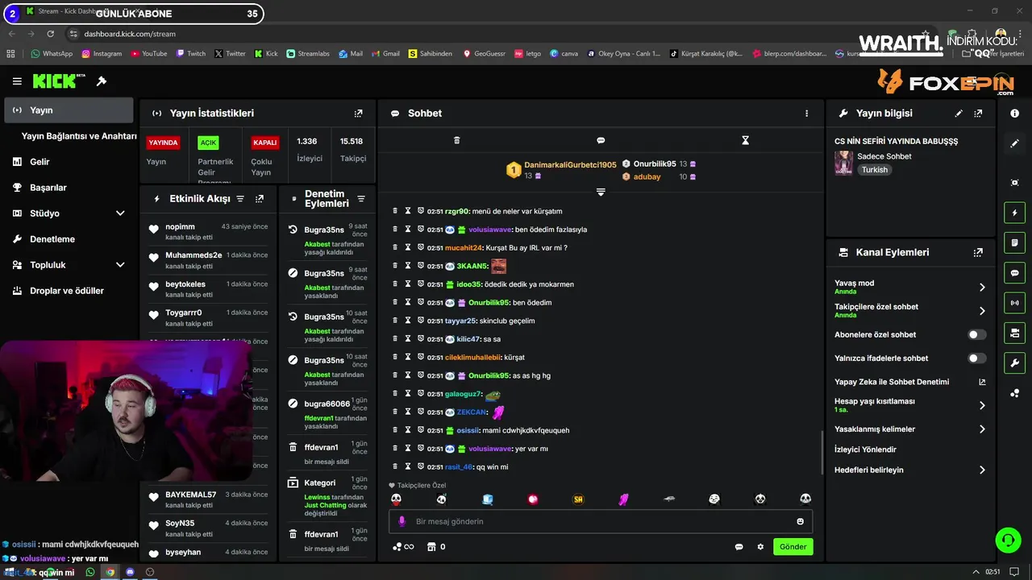The height and width of the screenshot is (580, 1032).
Task: Insert the SH emote from the quick row
Action: tap(578, 499)
